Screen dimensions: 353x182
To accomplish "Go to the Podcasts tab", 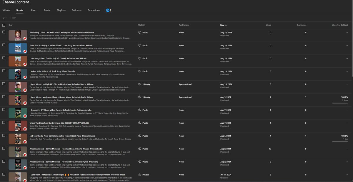I will tap(76, 10).
